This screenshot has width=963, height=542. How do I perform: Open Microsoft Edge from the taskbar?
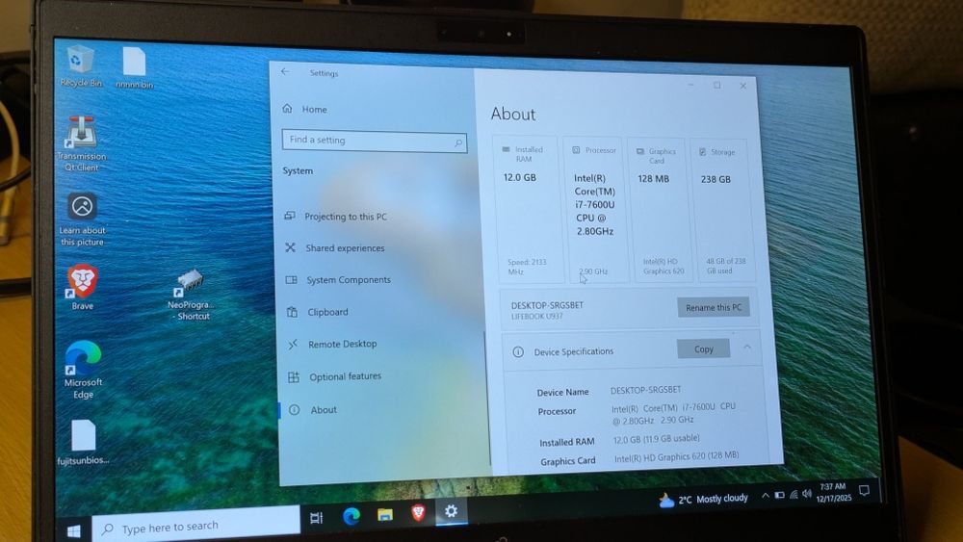pyautogui.click(x=351, y=516)
